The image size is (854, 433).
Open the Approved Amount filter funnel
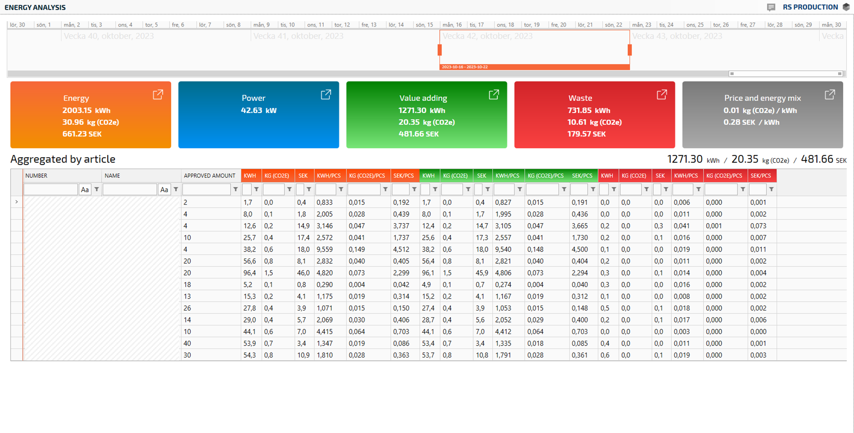tap(235, 189)
